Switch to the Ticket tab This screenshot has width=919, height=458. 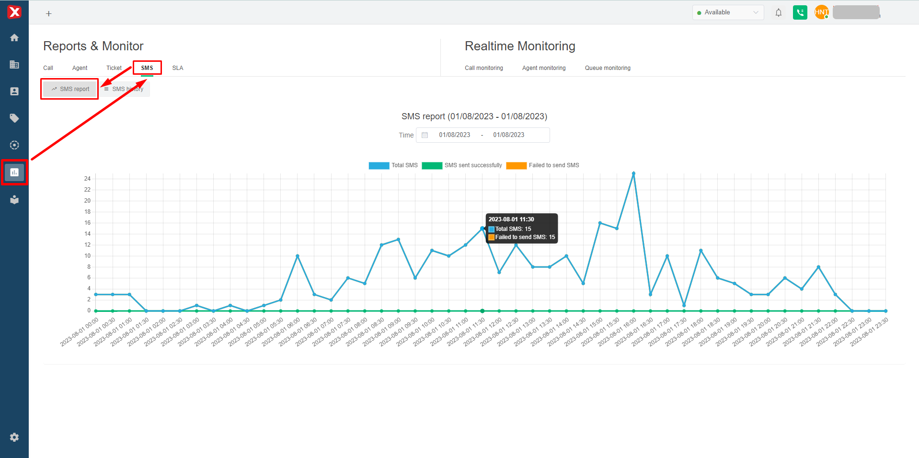tap(114, 68)
